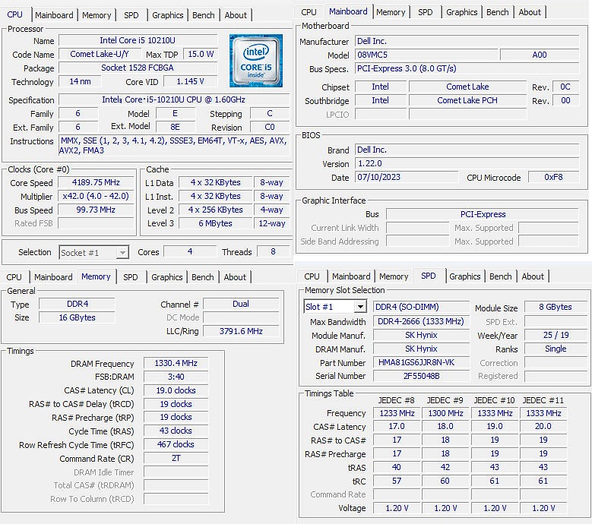This screenshot has width=592, height=524.
Task: Open SPD tab in the Motherboard panel
Action: 425,12
